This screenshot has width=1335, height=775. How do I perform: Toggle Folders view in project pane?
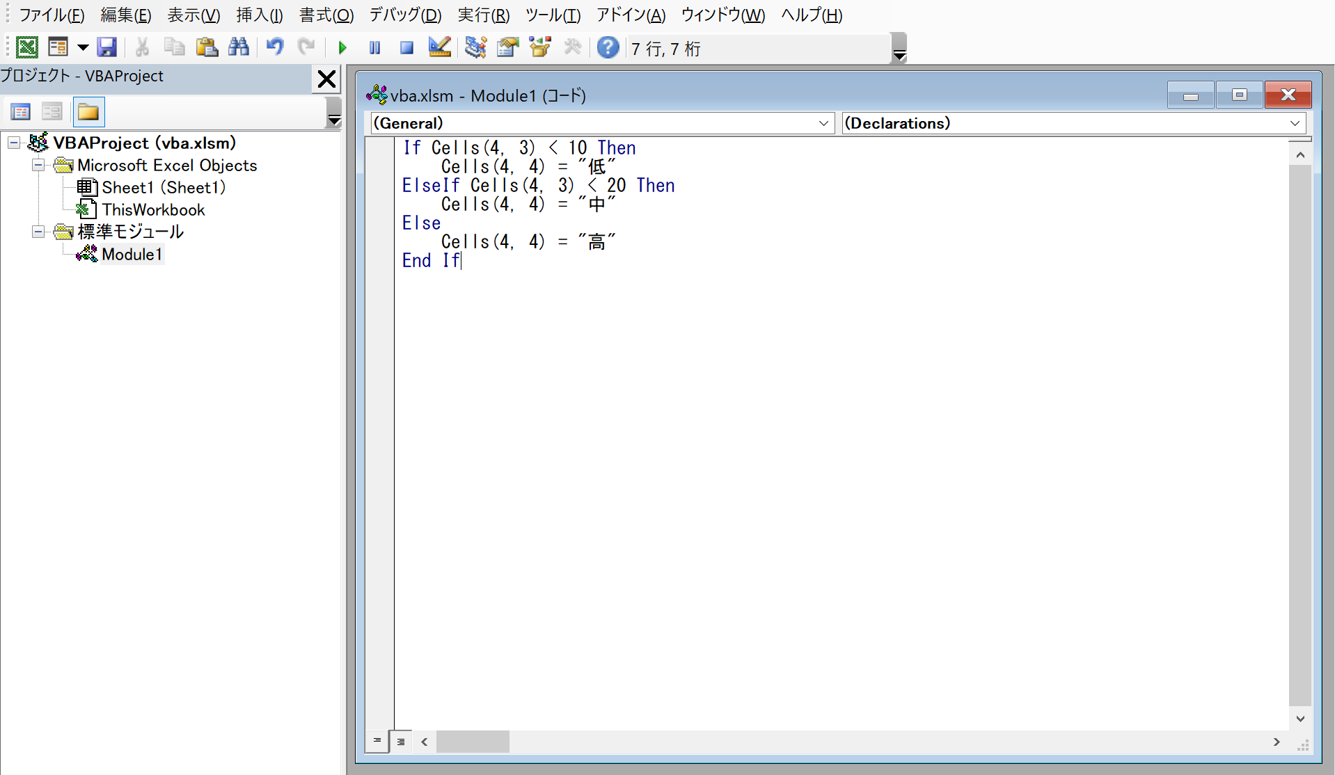coord(88,112)
